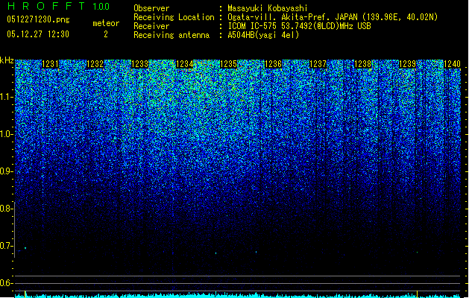Image resolution: width=469 pixels, height=298 pixels.
Task: Click the ICOM IC-575 receiver text
Action: click(299, 26)
